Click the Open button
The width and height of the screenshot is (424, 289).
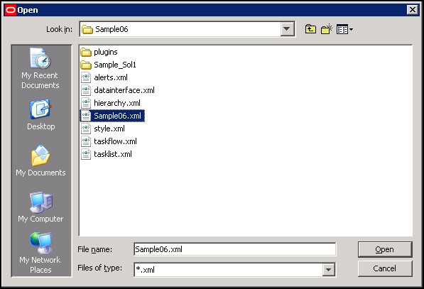pyautogui.click(x=385, y=249)
